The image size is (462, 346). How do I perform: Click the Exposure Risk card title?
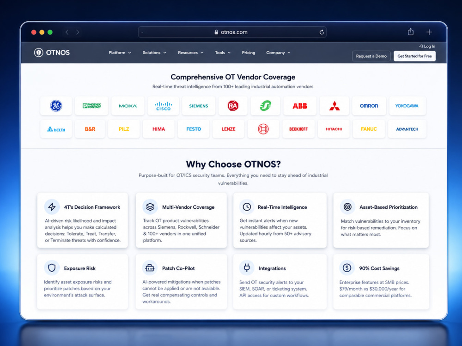click(79, 268)
